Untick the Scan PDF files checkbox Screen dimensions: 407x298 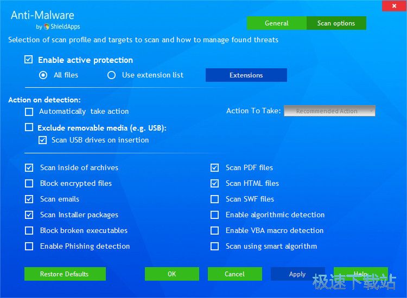tap(215, 168)
